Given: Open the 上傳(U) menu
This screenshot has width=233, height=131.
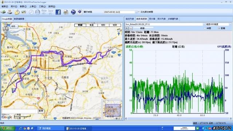Looking at the screenshot, I should click(33, 7).
